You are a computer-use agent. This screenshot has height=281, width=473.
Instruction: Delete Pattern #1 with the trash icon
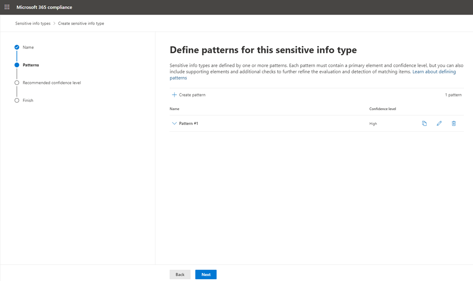(454, 123)
